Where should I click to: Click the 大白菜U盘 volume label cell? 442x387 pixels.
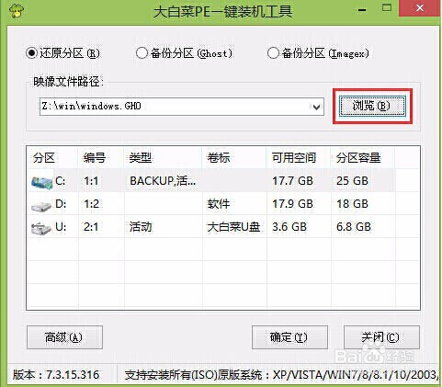pyautogui.click(x=233, y=227)
